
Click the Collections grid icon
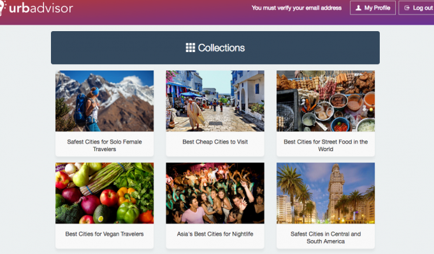coord(190,48)
